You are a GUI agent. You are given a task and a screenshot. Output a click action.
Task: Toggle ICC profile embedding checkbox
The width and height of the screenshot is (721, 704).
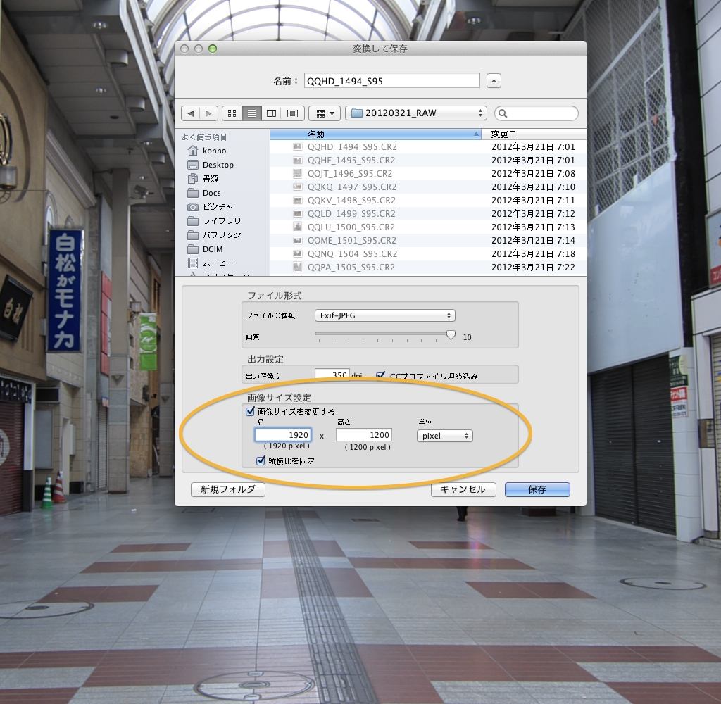(381, 376)
